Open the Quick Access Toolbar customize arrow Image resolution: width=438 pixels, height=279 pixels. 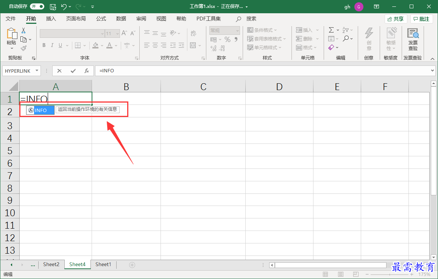click(x=92, y=7)
